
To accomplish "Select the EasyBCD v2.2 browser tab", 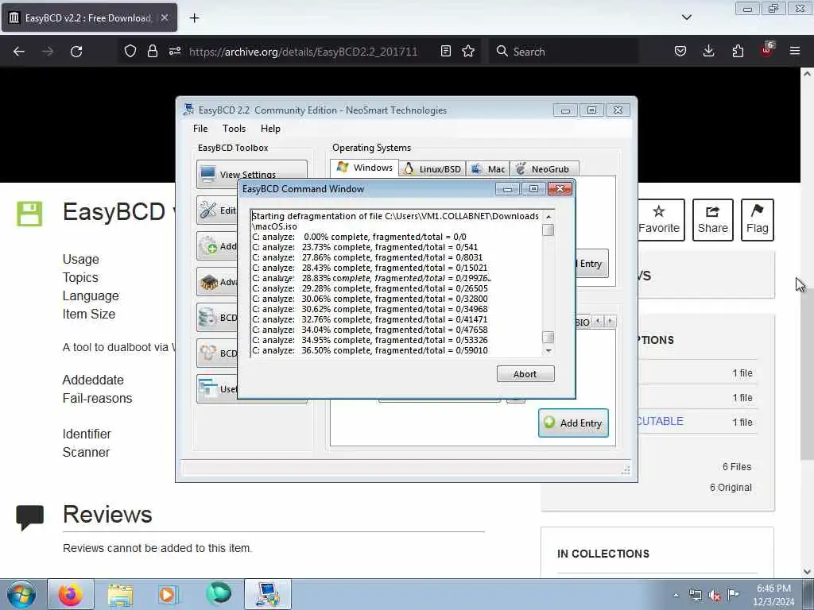I will tap(89, 17).
